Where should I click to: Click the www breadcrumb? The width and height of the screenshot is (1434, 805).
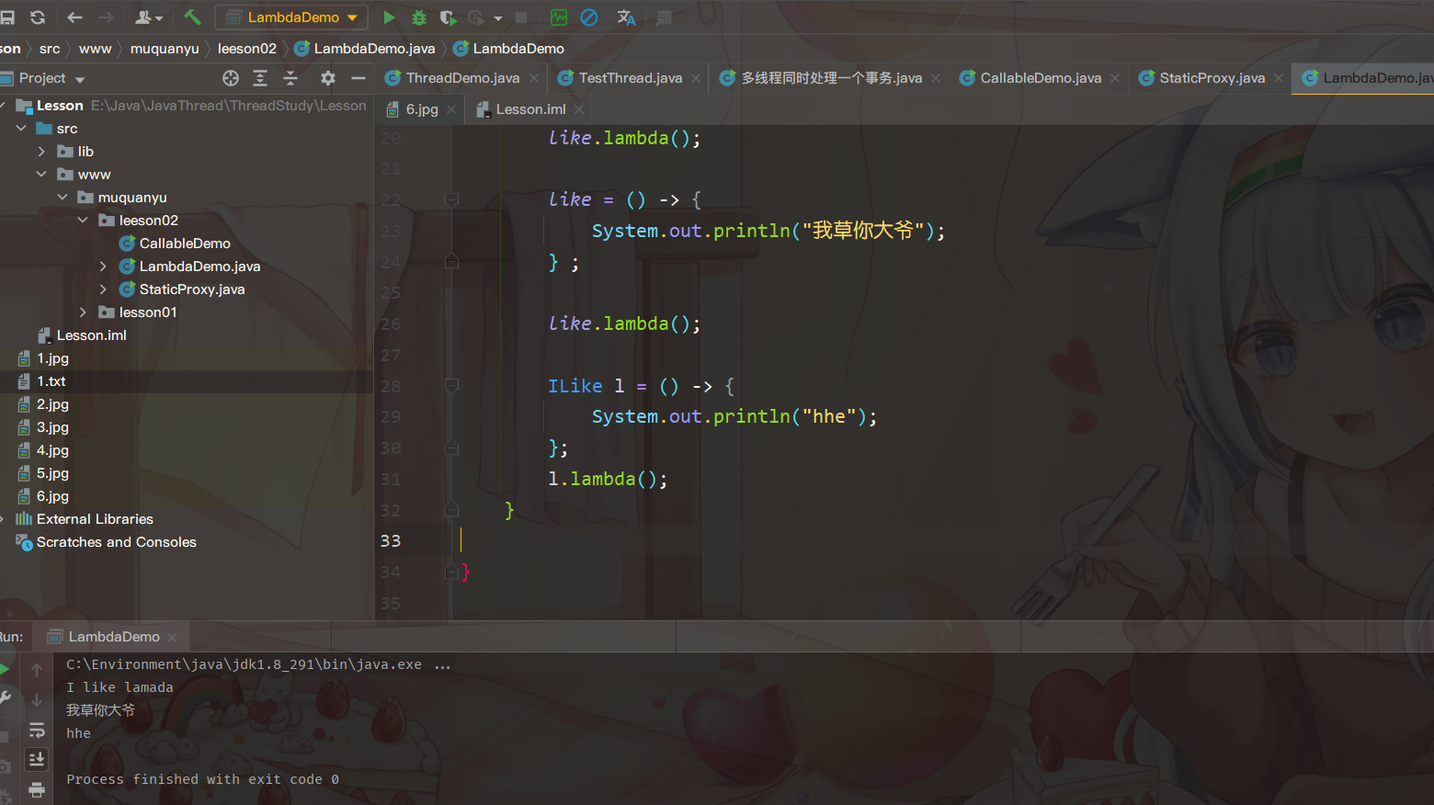pos(95,49)
